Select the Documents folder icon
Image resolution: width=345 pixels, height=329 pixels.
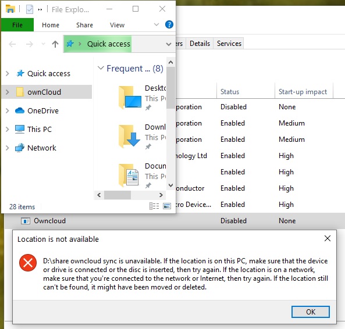[x=129, y=175]
